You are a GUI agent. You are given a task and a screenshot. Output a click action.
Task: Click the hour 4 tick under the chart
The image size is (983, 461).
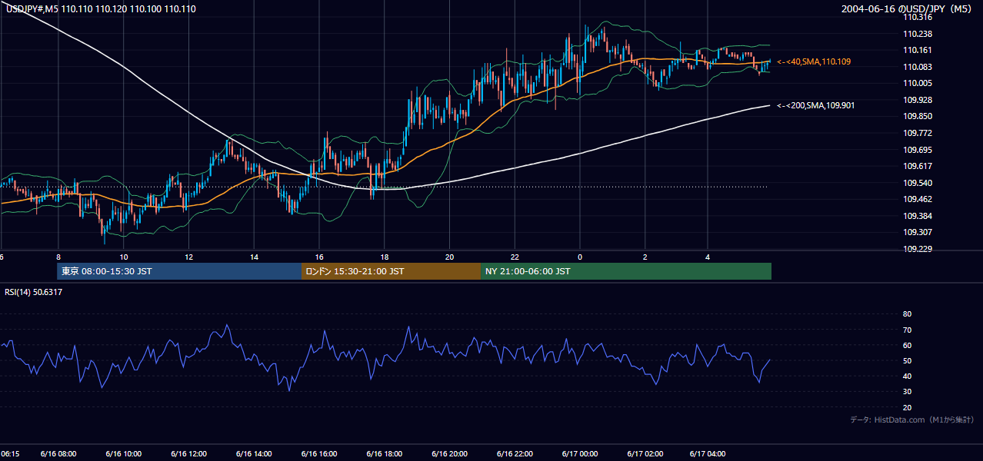(x=708, y=257)
